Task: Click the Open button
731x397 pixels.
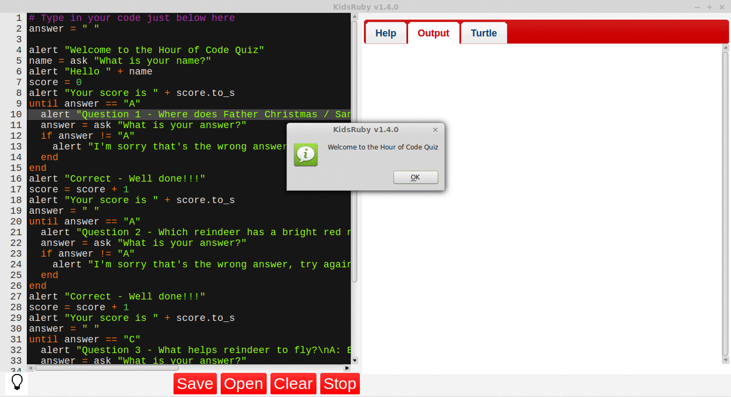Action: click(244, 384)
